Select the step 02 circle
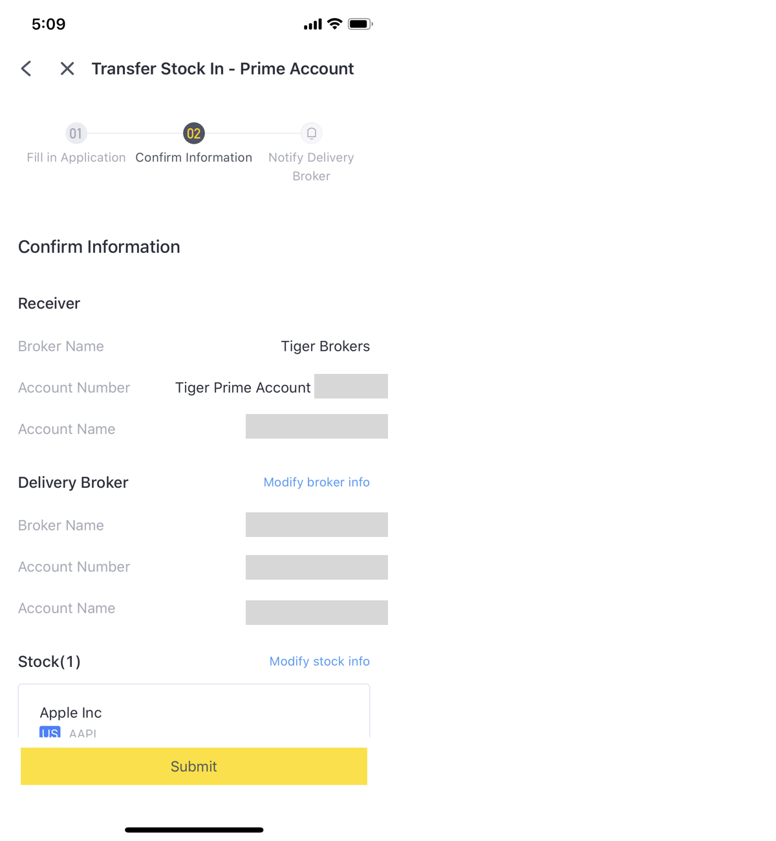This screenshot has height=841, width=776. [x=194, y=133]
